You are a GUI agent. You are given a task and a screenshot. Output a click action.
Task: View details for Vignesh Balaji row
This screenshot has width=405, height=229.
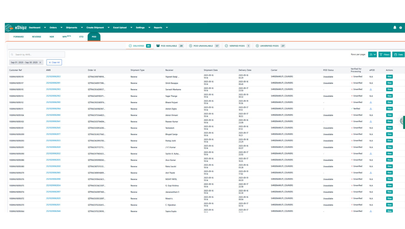point(389,77)
